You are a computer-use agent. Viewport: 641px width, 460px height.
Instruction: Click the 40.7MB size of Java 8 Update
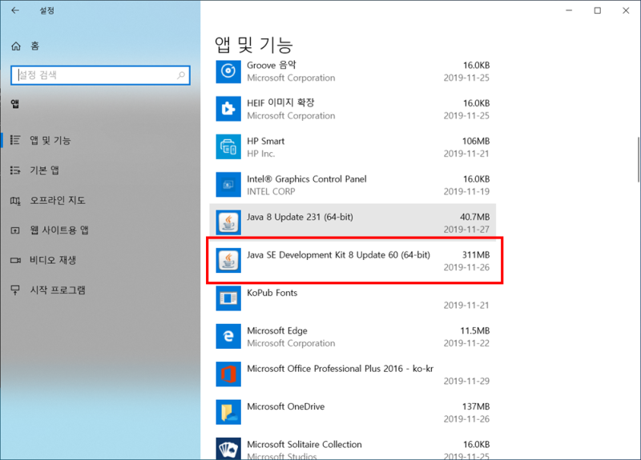[474, 217]
